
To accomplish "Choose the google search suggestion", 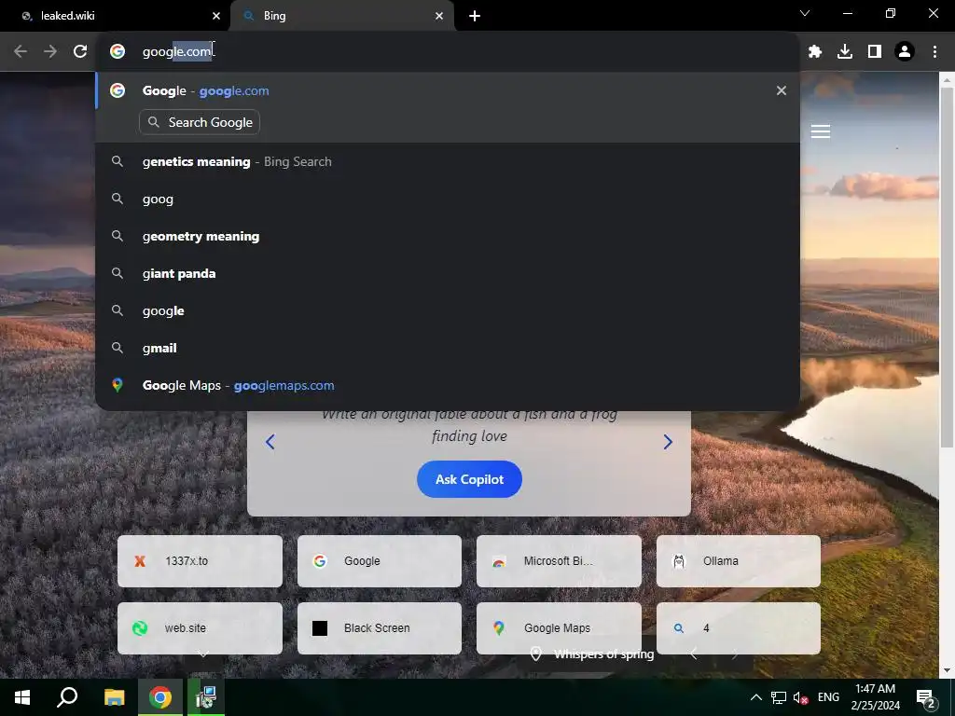I will click(x=448, y=311).
